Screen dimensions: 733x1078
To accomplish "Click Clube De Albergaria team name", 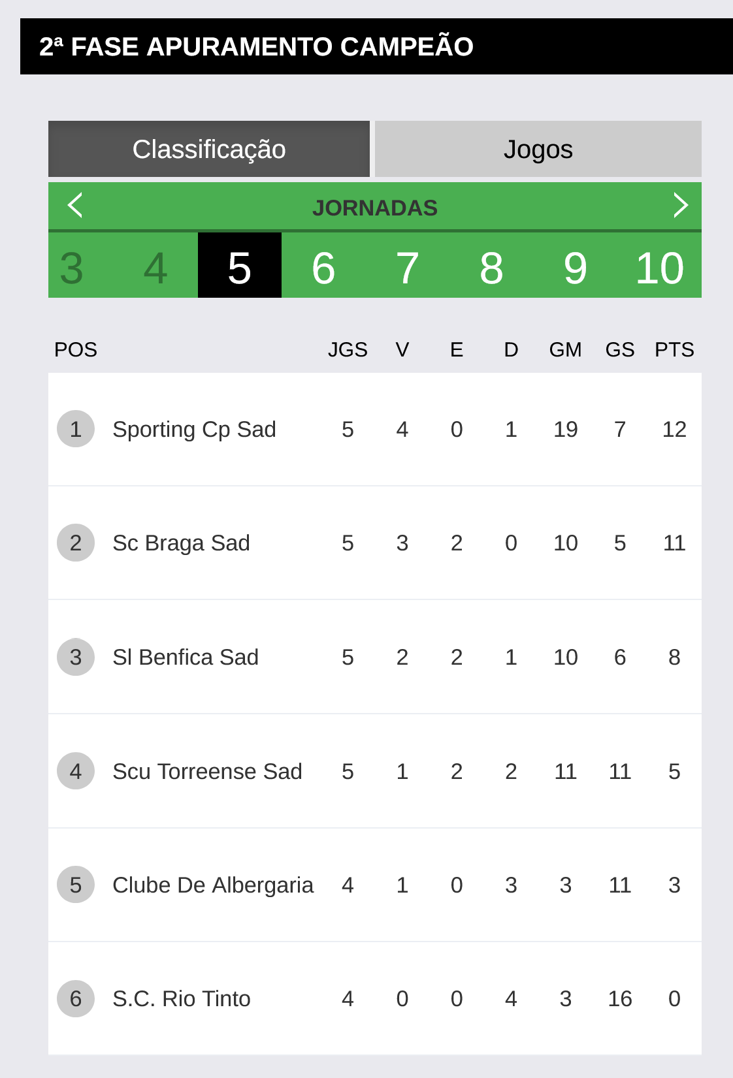I will tap(213, 885).
